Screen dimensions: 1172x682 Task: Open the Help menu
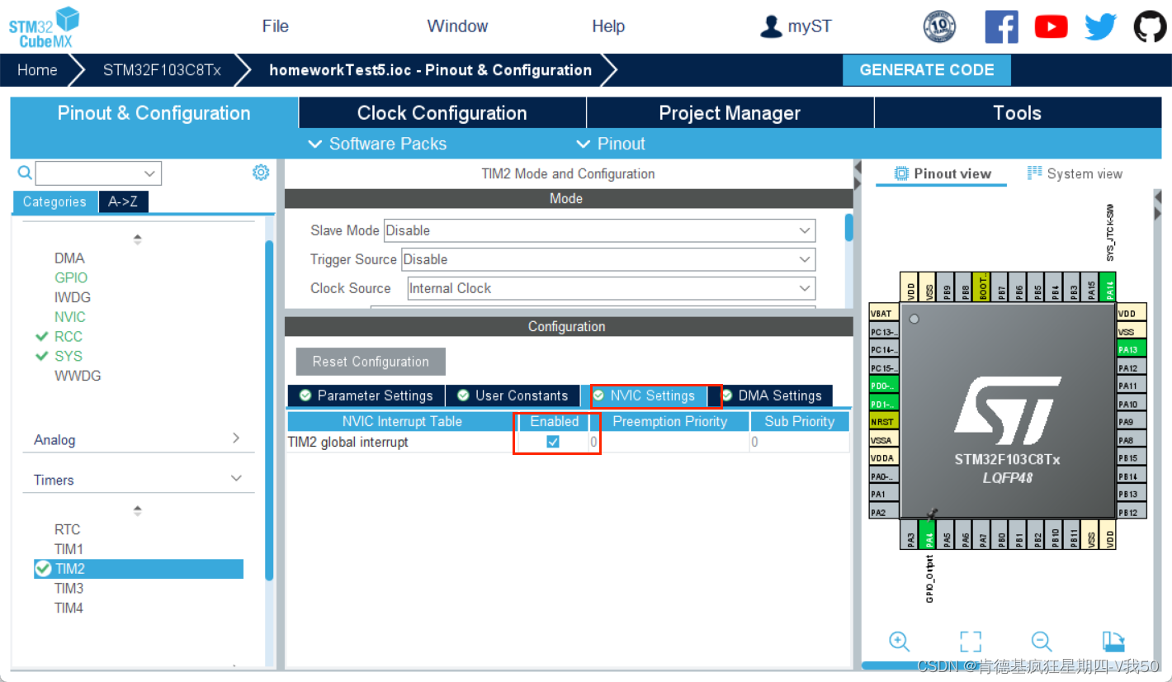click(608, 26)
